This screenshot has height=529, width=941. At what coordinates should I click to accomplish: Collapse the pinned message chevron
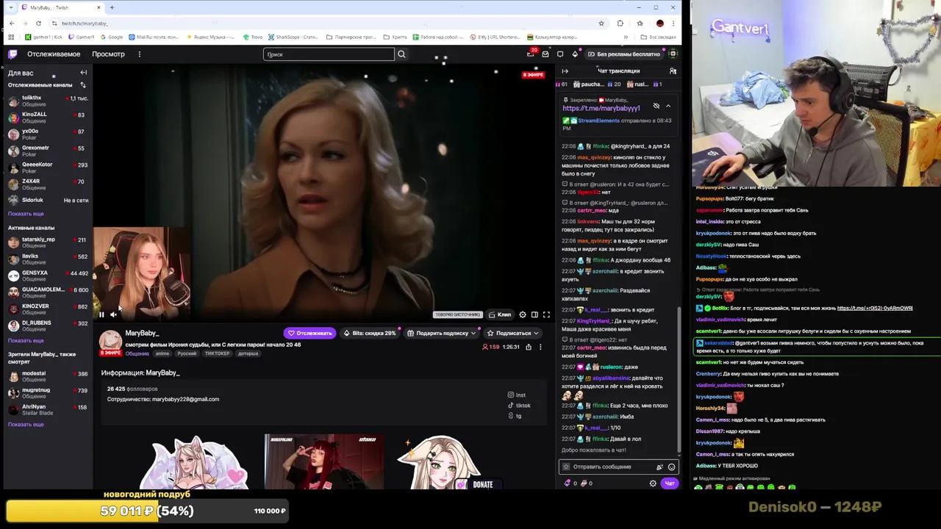(668, 106)
